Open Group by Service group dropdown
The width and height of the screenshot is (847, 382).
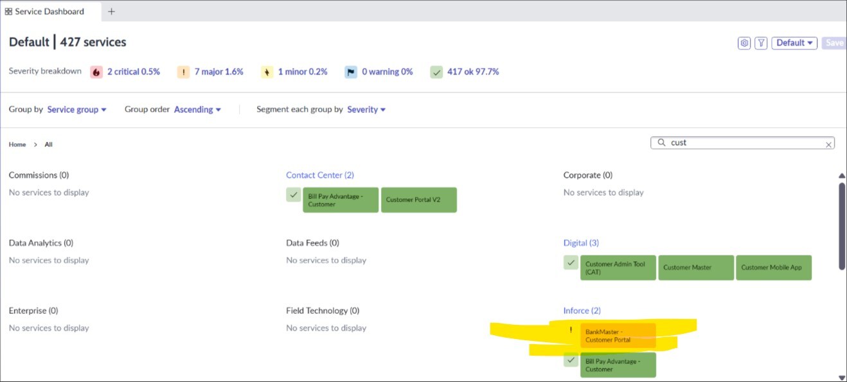click(76, 110)
